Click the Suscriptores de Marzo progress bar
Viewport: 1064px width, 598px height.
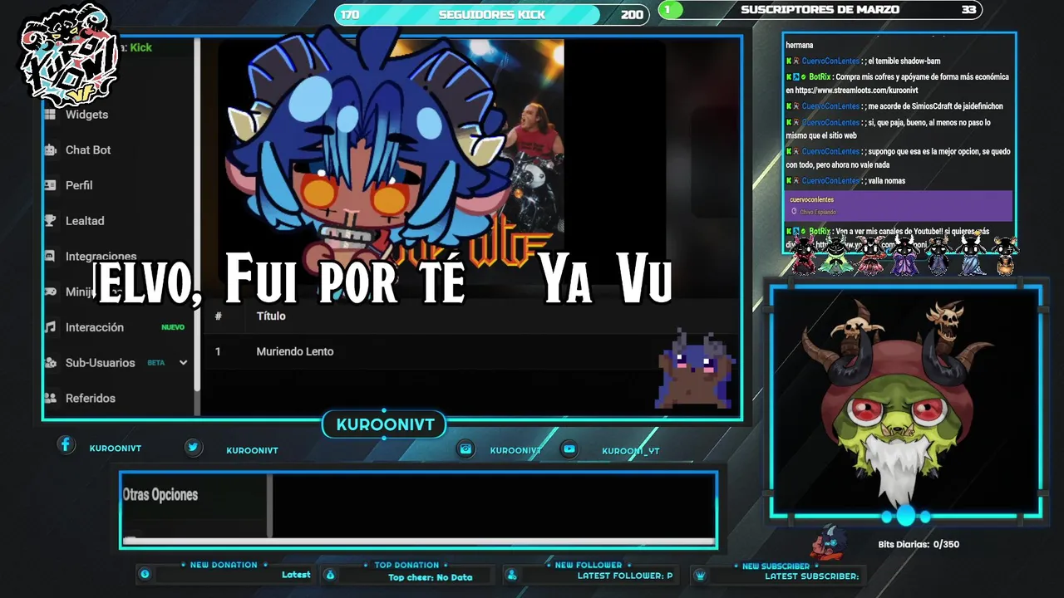pos(820,10)
